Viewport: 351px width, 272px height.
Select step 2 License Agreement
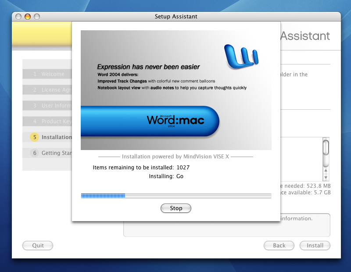click(47, 90)
